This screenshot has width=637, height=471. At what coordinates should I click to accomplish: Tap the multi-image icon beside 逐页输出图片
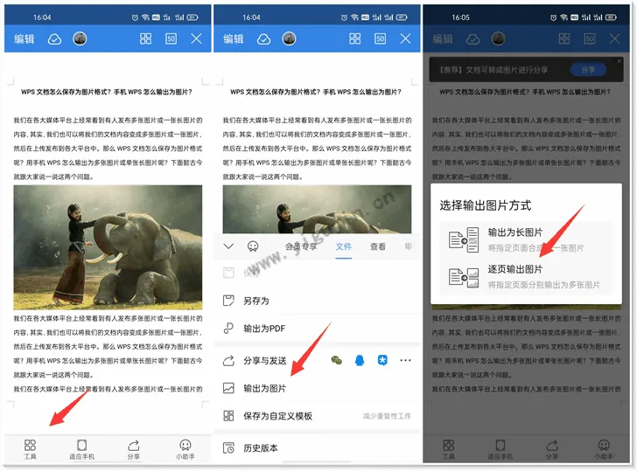coord(464,278)
